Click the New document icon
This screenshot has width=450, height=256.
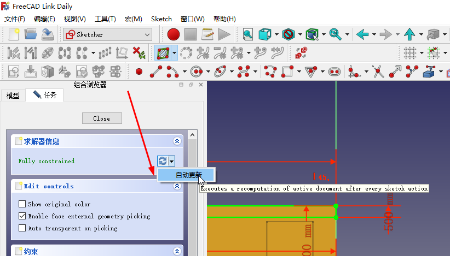pyautogui.click(x=14, y=34)
